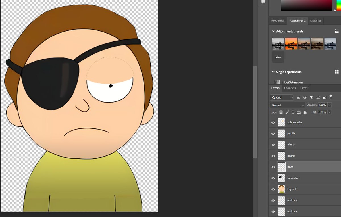
Task: Lock artboard nesting icon
Action: pos(299,112)
